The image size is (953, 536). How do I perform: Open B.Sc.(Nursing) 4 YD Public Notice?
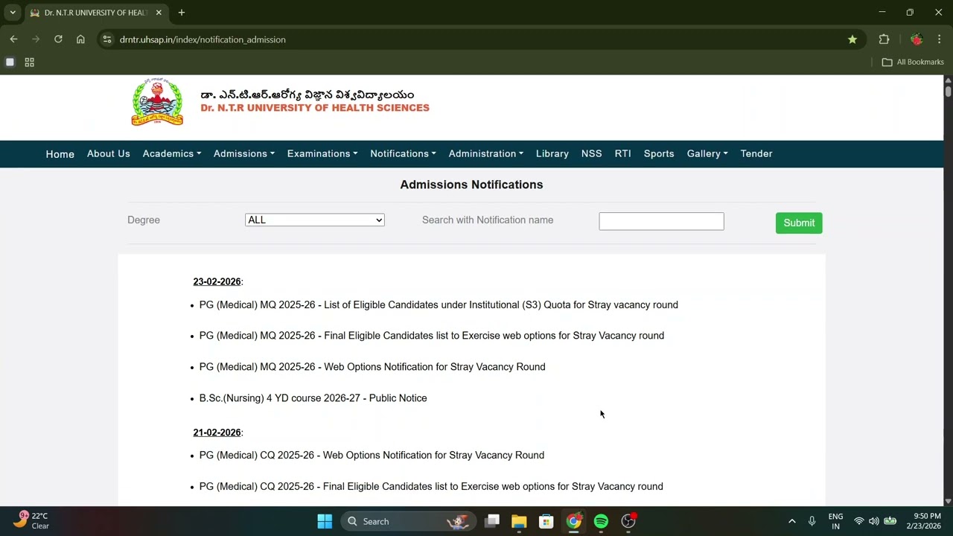click(x=313, y=398)
